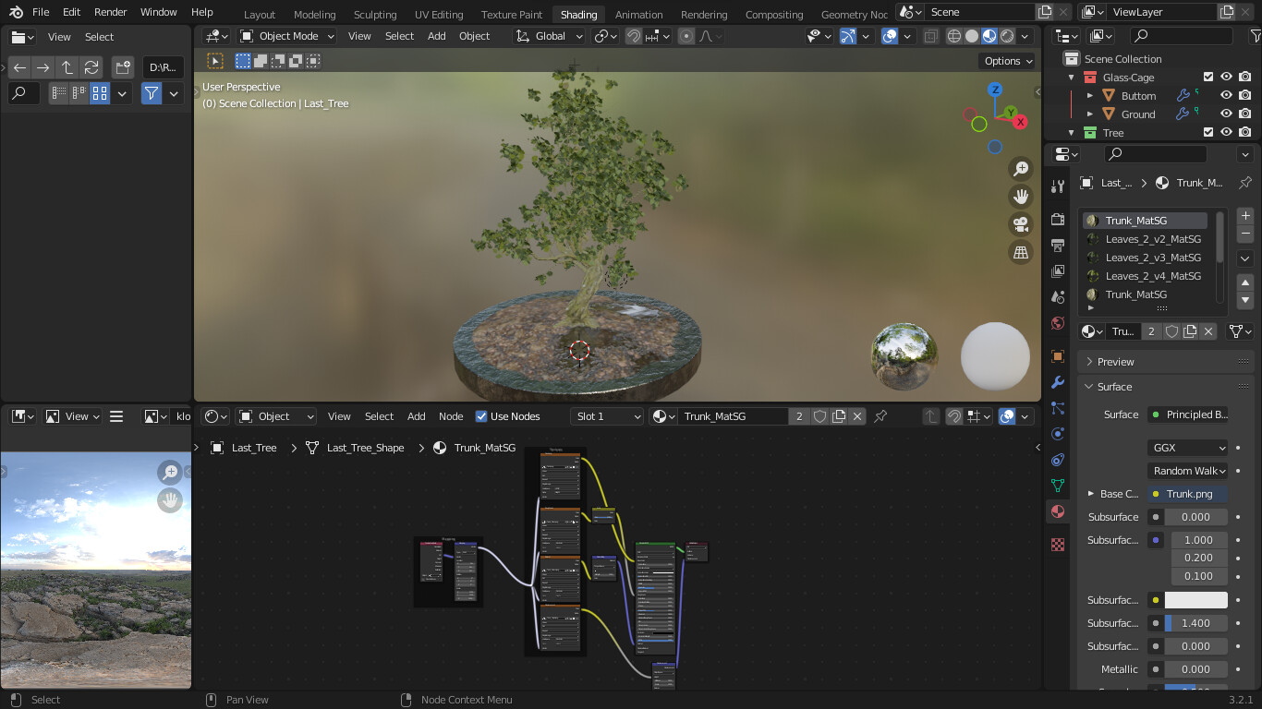Click the Trunk.png base color texture
Viewport: 1262px width, 709px height.
tap(1189, 494)
